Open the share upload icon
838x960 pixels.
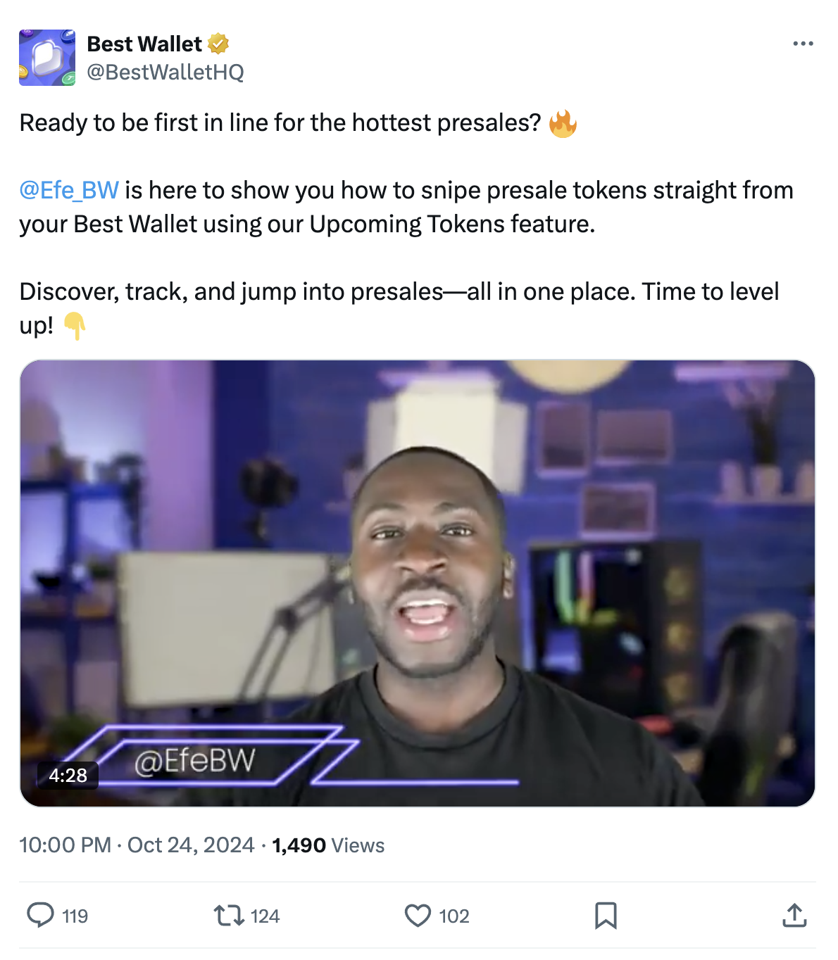794,915
